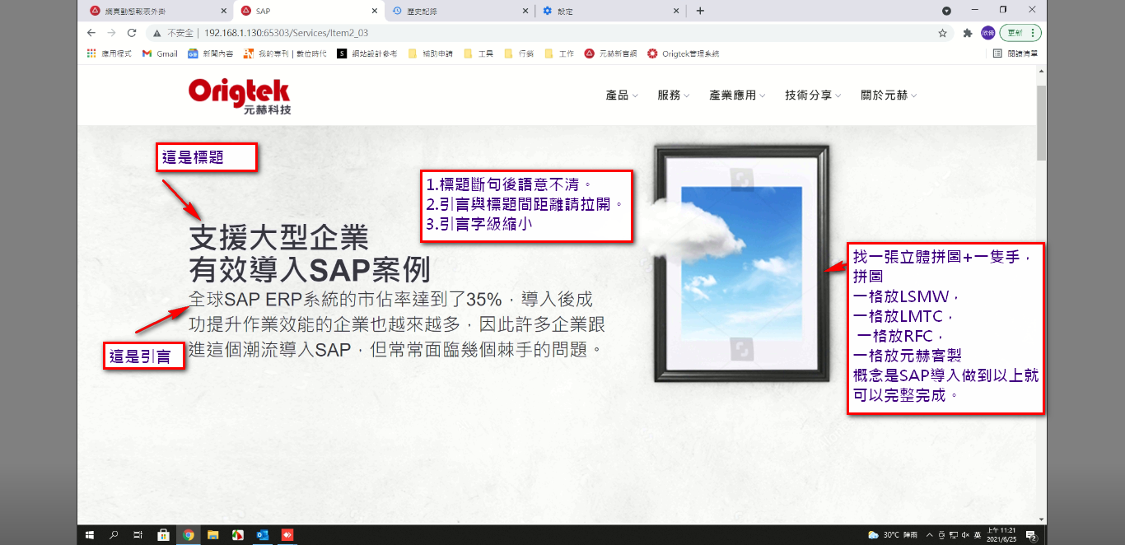Image resolution: width=1125 pixels, height=545 pixels.
Task: Close the 歷史記錄 tab
Action: pos(525,11)
